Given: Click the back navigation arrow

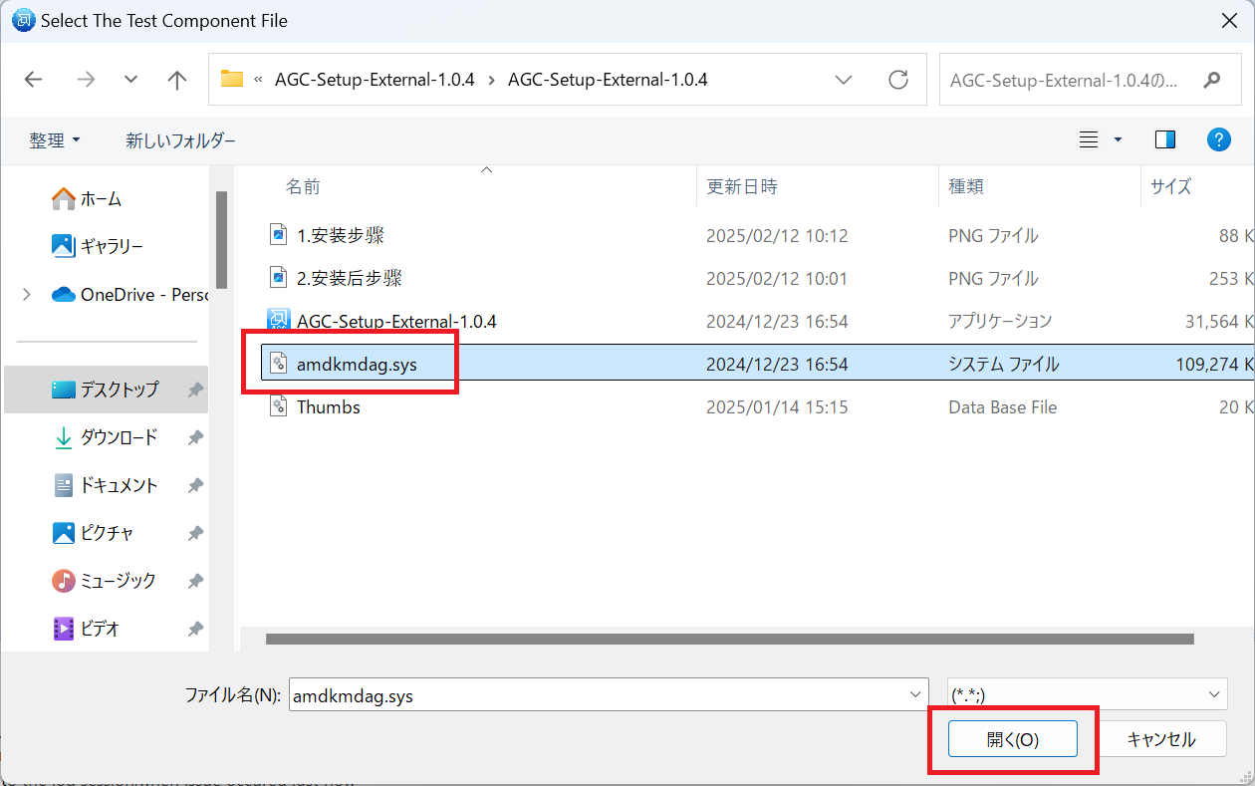Looking at the screenshot, I should [33, 80].
